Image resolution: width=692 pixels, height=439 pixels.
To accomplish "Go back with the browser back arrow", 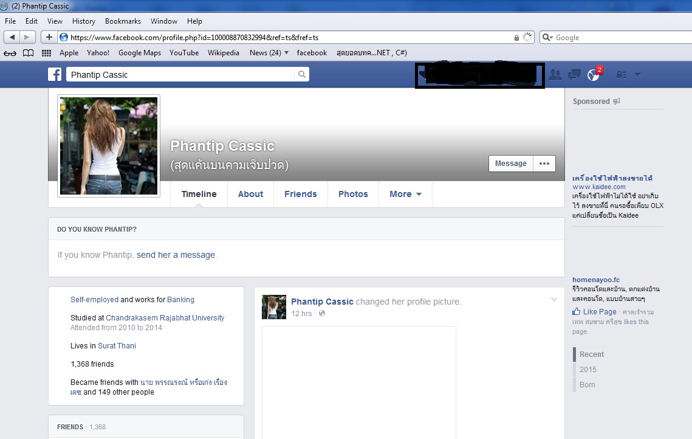I will tap(12, 38).
